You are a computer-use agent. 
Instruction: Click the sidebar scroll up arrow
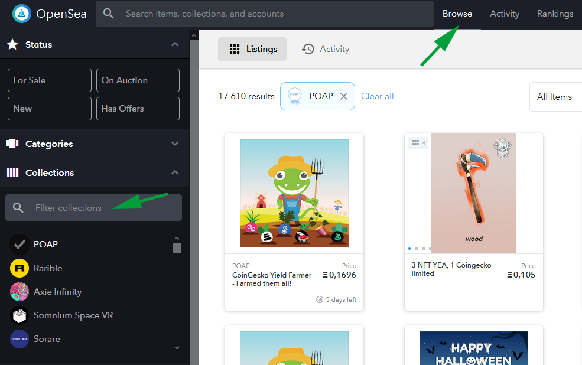pos(194,36)
